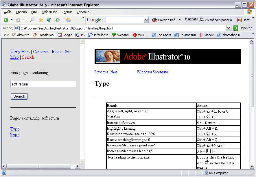Click the Google toolbar logo

point(94,20)
